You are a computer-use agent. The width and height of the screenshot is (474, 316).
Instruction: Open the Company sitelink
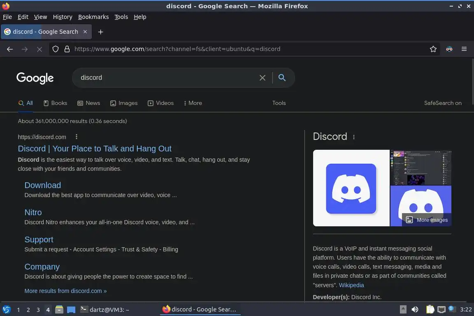tap(42, 267)
